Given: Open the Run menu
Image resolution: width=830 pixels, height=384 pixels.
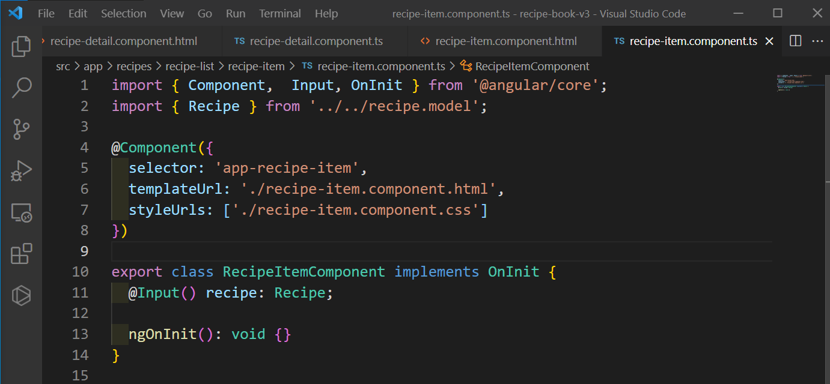Looking at the screenshot, I should point(236,13).
